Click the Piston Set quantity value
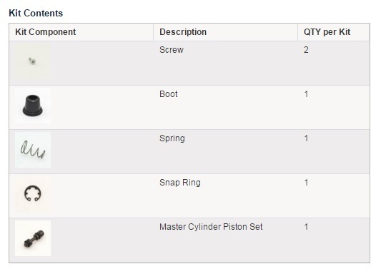The width and height of the screenshot is (381, 269). [x=306, y=227]
